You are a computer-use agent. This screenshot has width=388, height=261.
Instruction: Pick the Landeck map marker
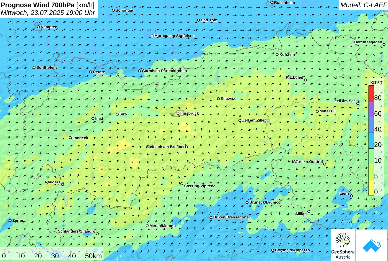(70, 138)
